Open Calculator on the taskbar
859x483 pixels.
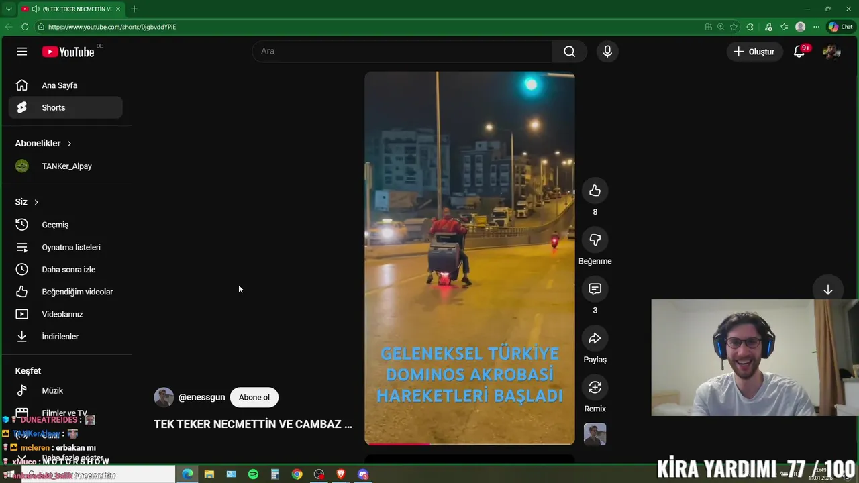coord(275,474)
